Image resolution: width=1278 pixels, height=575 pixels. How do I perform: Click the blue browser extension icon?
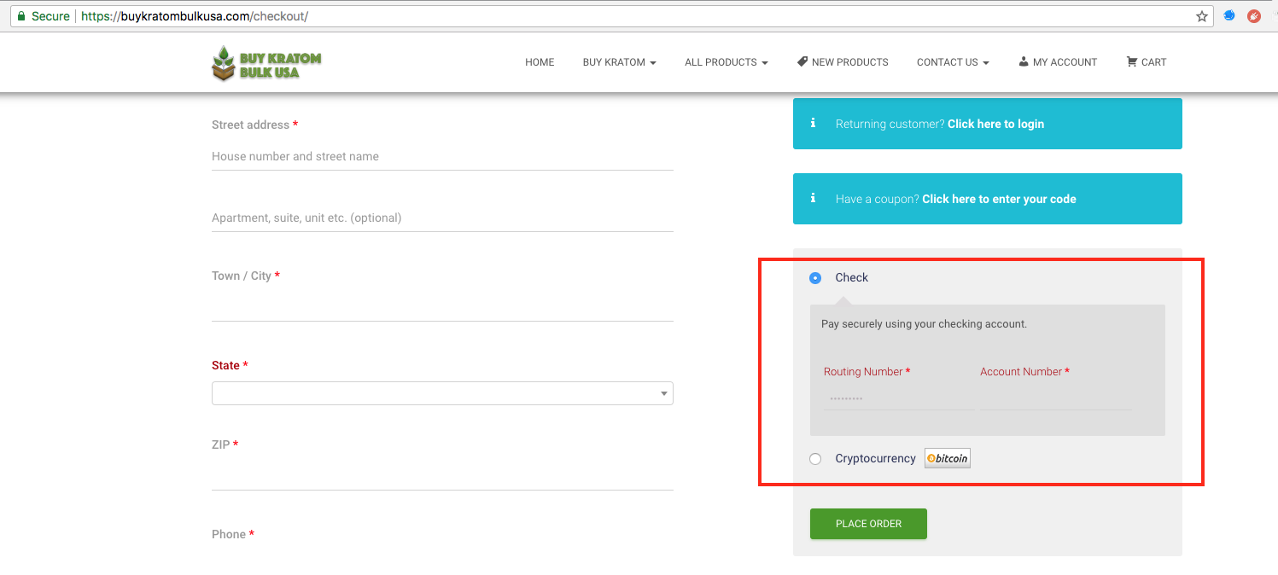click(x=1229, y=16)
